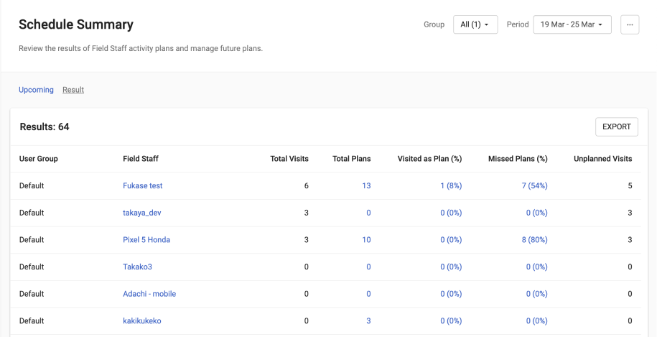
Task: Open the Group All (1) dropdown
Action: pyautogui.click(x=475, y=24)
